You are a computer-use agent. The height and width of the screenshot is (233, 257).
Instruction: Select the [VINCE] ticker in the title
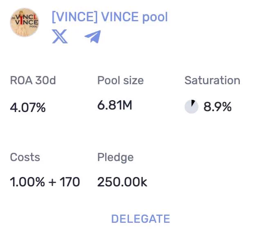[x=74, y=17]
